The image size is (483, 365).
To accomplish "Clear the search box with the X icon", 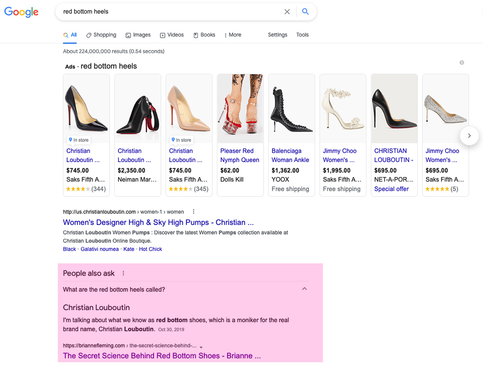I will point(287,12).
